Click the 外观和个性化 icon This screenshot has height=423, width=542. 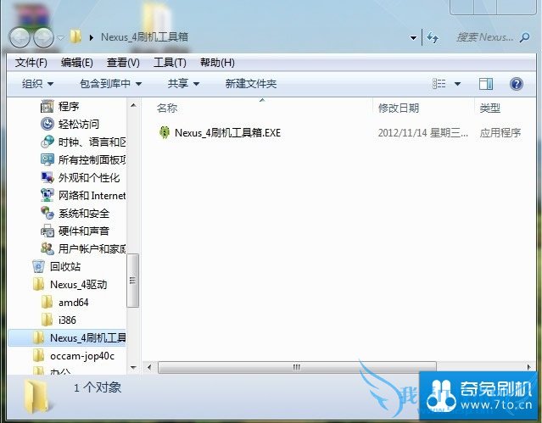(47, 177)
